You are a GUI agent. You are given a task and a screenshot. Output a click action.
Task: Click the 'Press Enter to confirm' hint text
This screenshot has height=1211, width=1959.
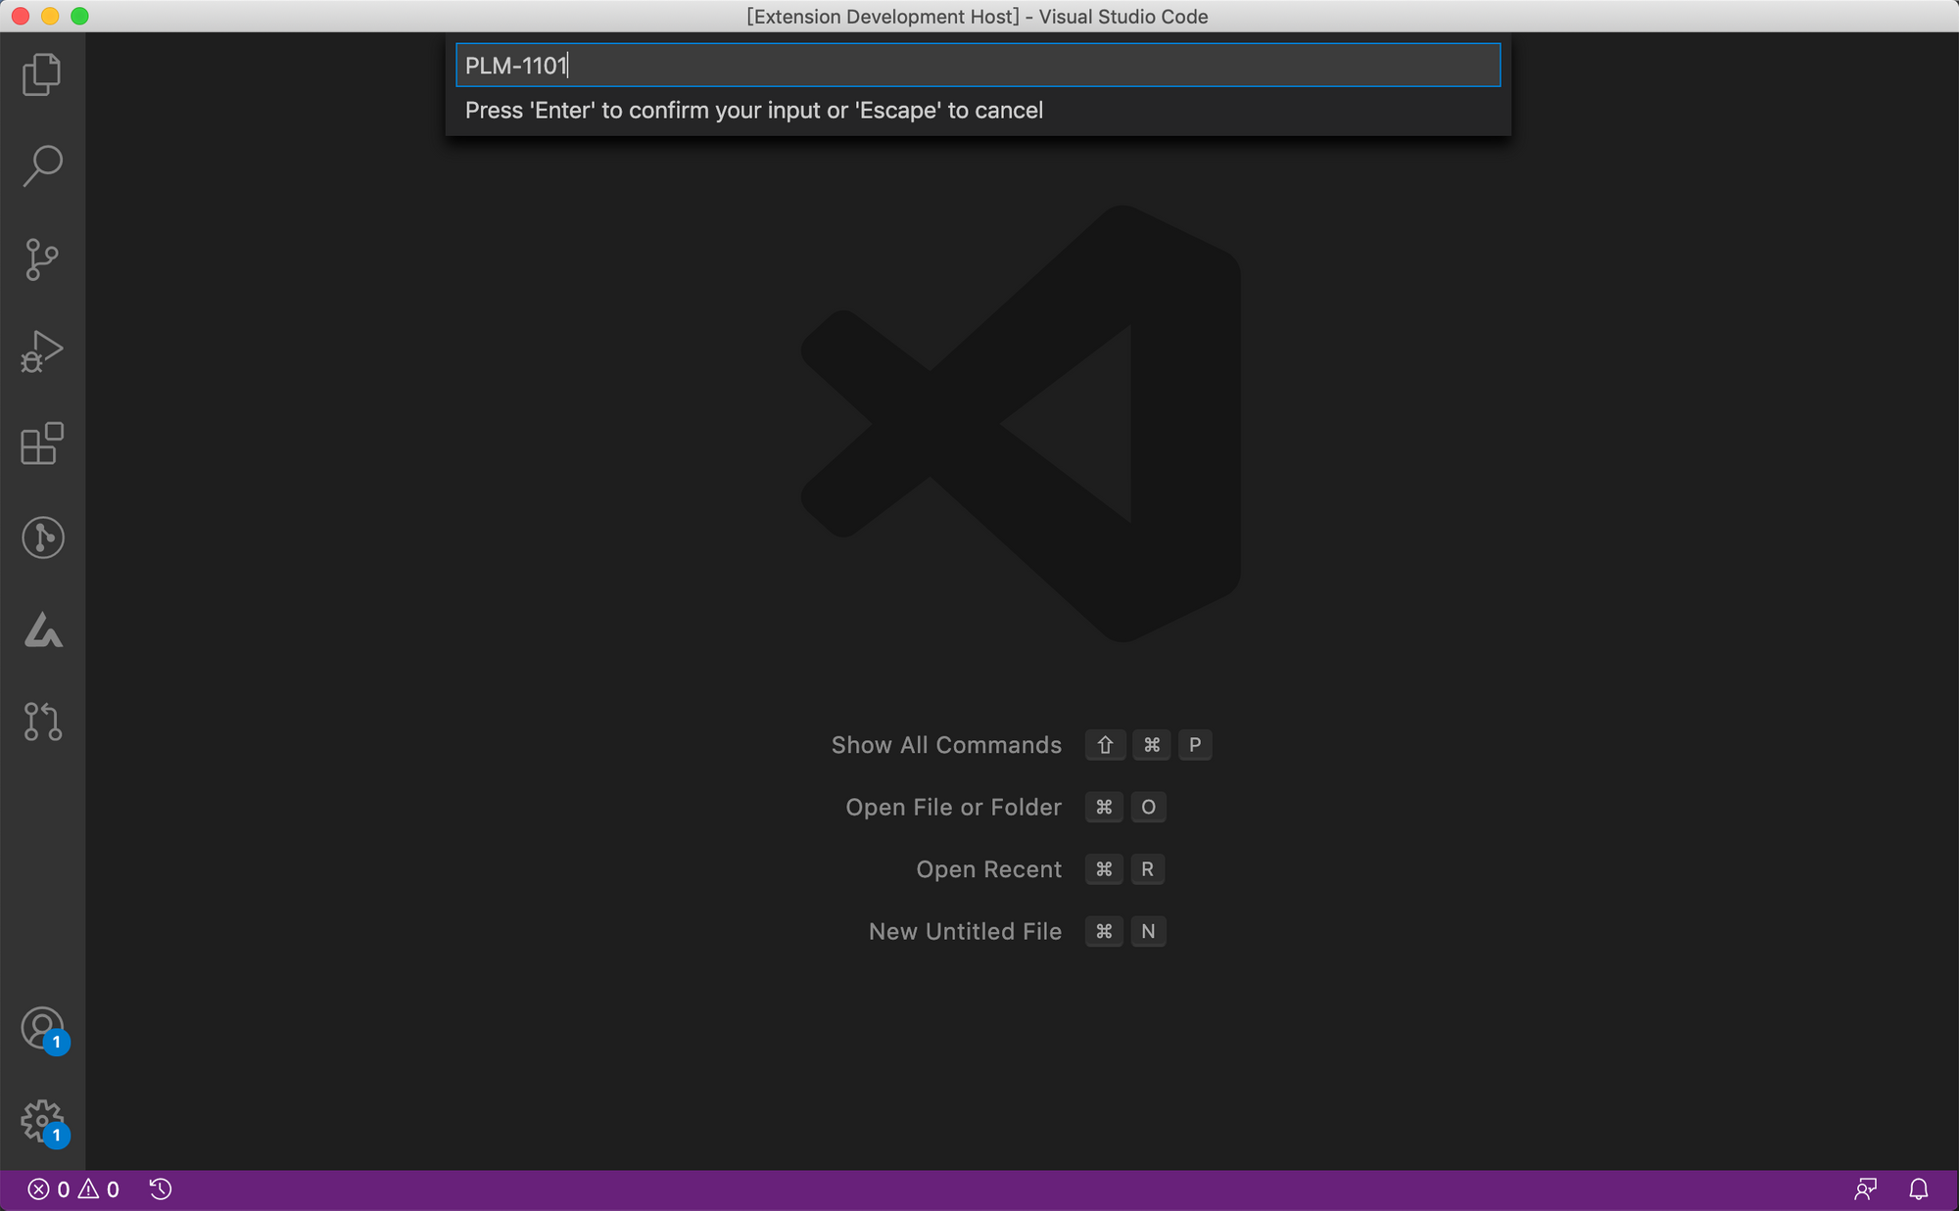754,111
